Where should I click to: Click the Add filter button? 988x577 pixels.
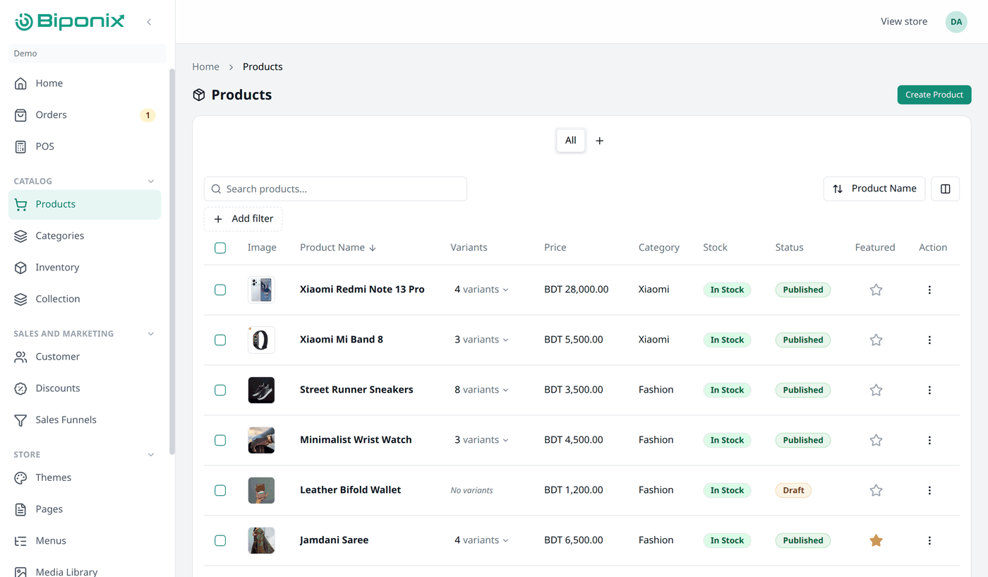243,219
